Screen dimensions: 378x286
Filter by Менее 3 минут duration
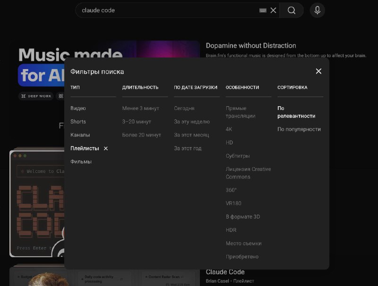[140, 109]
